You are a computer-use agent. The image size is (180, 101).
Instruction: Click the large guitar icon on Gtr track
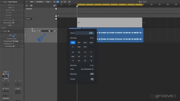pos(42,37)
